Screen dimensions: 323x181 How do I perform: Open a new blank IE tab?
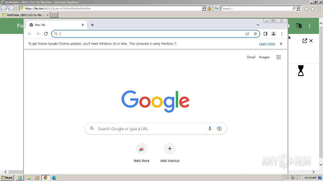click(54, 15)
